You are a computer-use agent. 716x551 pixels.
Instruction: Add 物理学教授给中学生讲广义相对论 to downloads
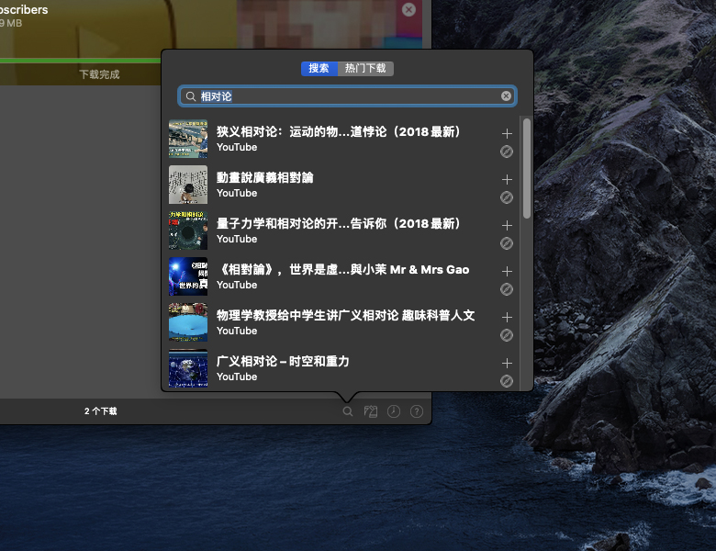pos(507,317)
